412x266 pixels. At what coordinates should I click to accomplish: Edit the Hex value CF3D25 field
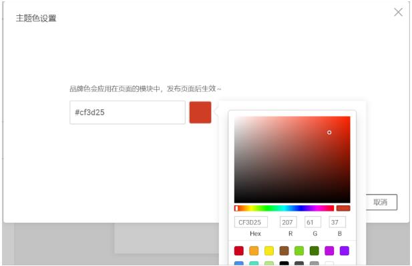251,222
